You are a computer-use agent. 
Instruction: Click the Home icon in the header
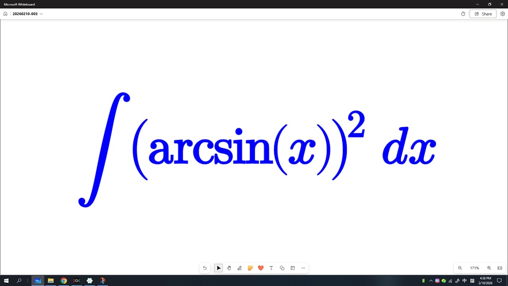point(5,14)
